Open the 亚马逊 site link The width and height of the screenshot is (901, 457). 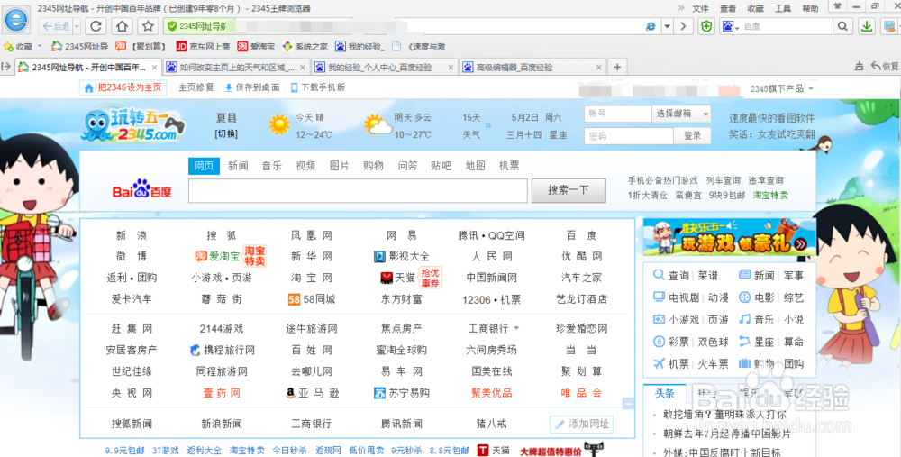(313, 393)
